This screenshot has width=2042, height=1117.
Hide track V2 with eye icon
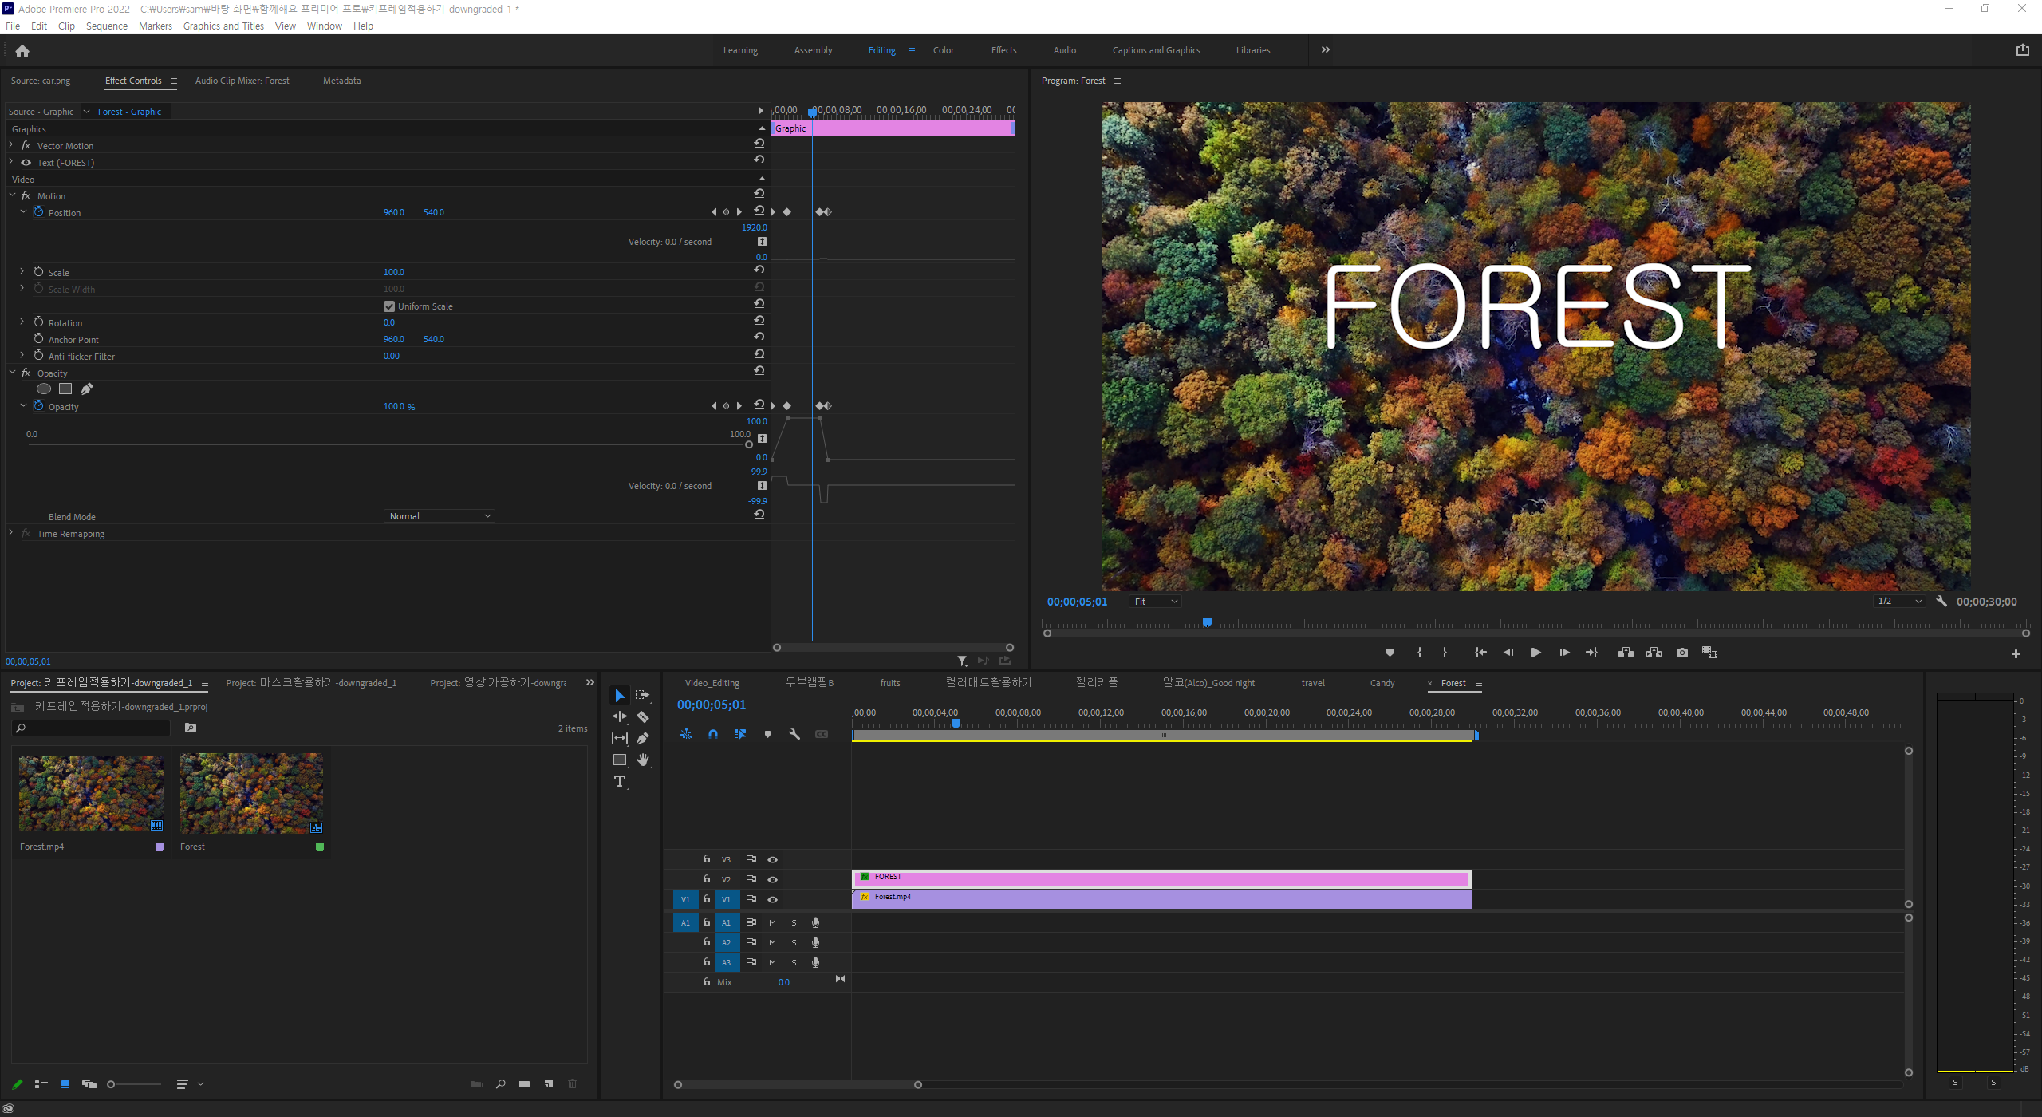[772, 879]
